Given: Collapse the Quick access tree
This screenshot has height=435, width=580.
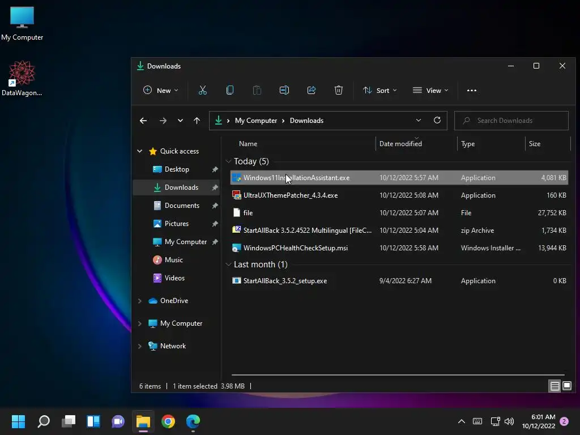Looking at the screenshot, I should 140,151.
